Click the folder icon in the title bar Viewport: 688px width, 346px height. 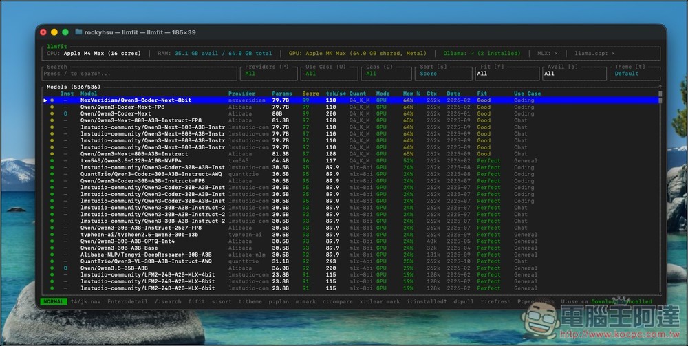coord(78,32)
